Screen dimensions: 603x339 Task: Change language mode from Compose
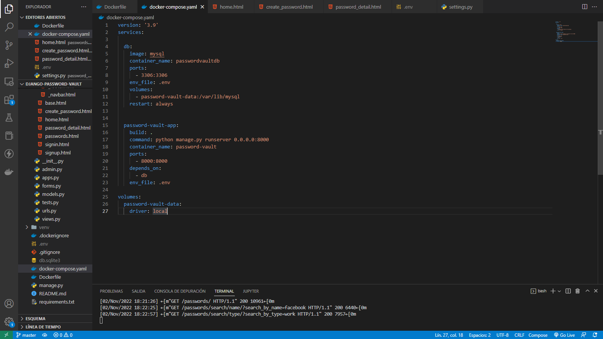pos(538,335)
